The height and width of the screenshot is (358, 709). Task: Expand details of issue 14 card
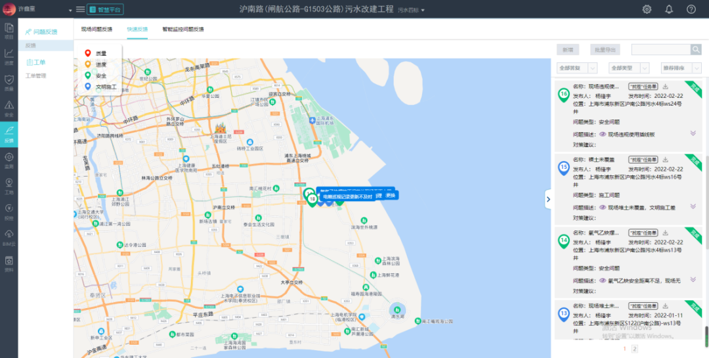click(693, 279)
